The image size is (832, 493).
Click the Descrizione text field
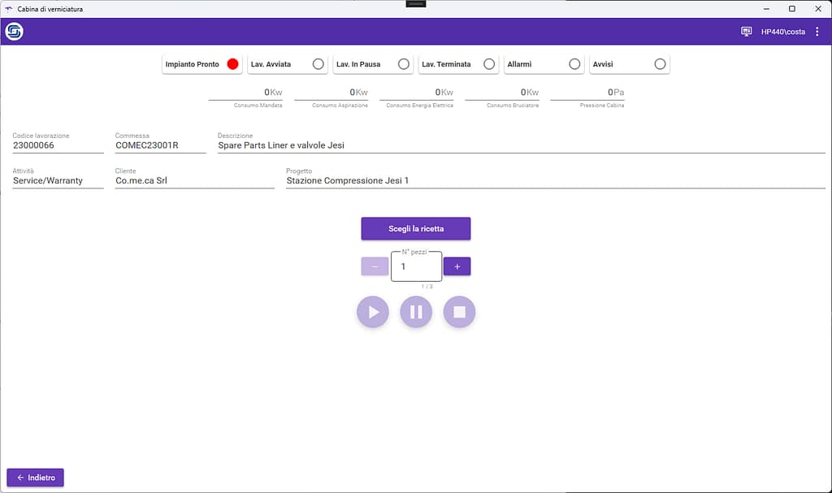coord(520,145)
